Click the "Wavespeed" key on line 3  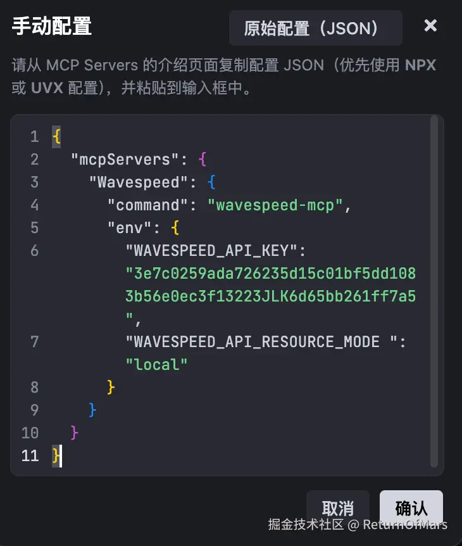click(x=139, y=182)
